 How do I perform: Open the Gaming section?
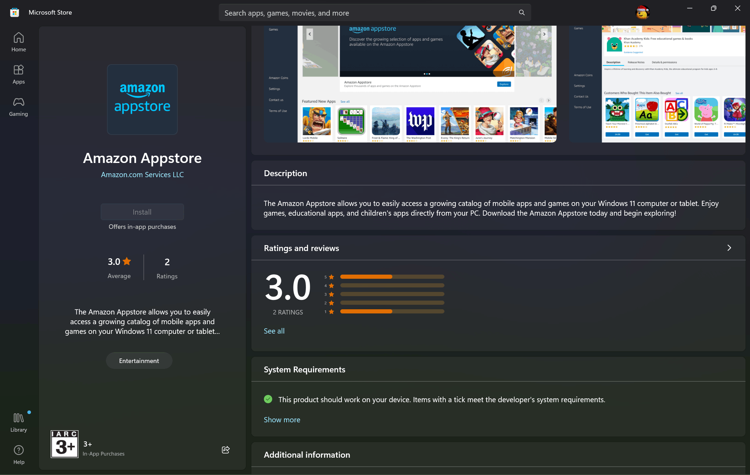coord(18,106)
